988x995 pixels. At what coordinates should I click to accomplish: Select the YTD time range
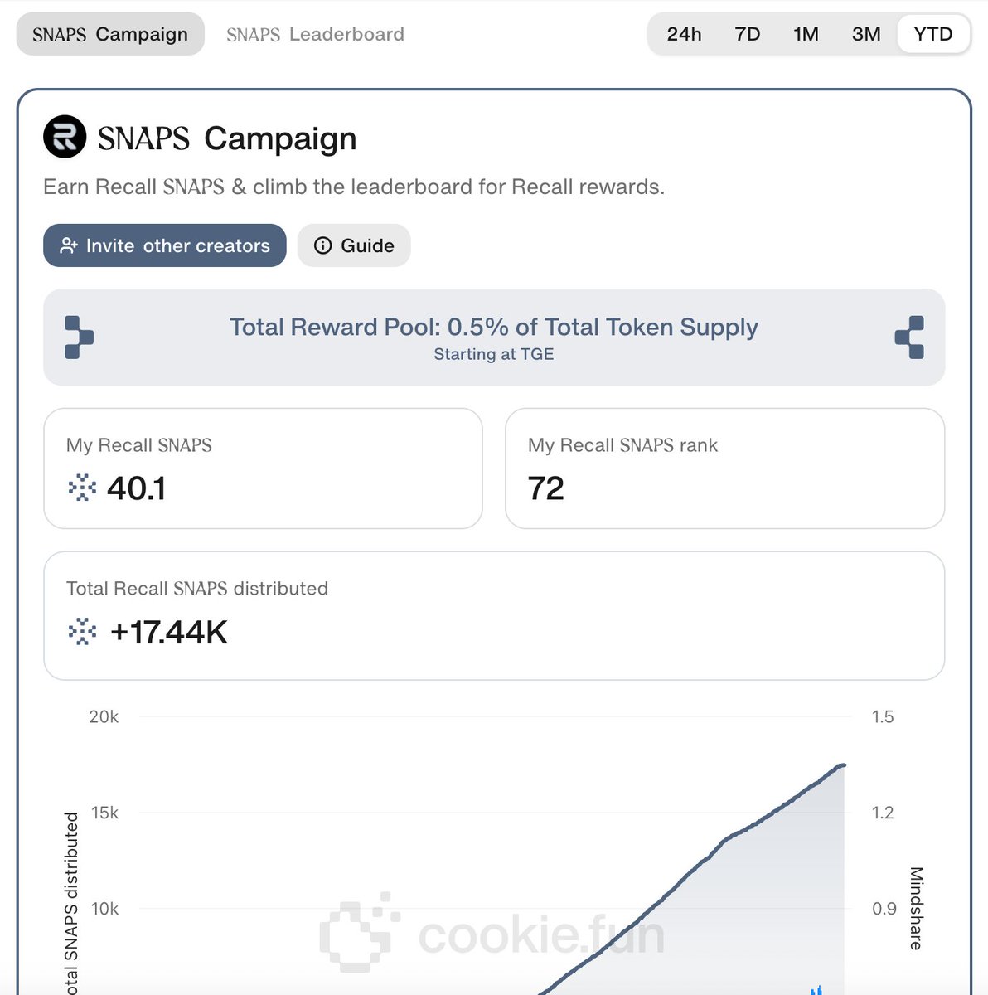point(933,34)
